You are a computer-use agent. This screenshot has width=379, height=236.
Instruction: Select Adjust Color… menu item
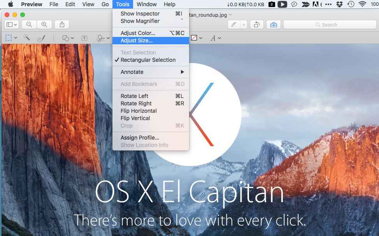[x=151, y=33]
